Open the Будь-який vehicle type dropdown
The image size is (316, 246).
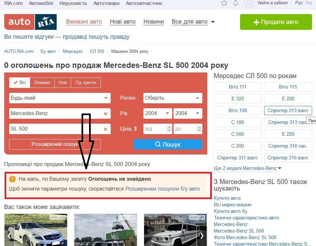pyautogui.click(x=60, y=98)
